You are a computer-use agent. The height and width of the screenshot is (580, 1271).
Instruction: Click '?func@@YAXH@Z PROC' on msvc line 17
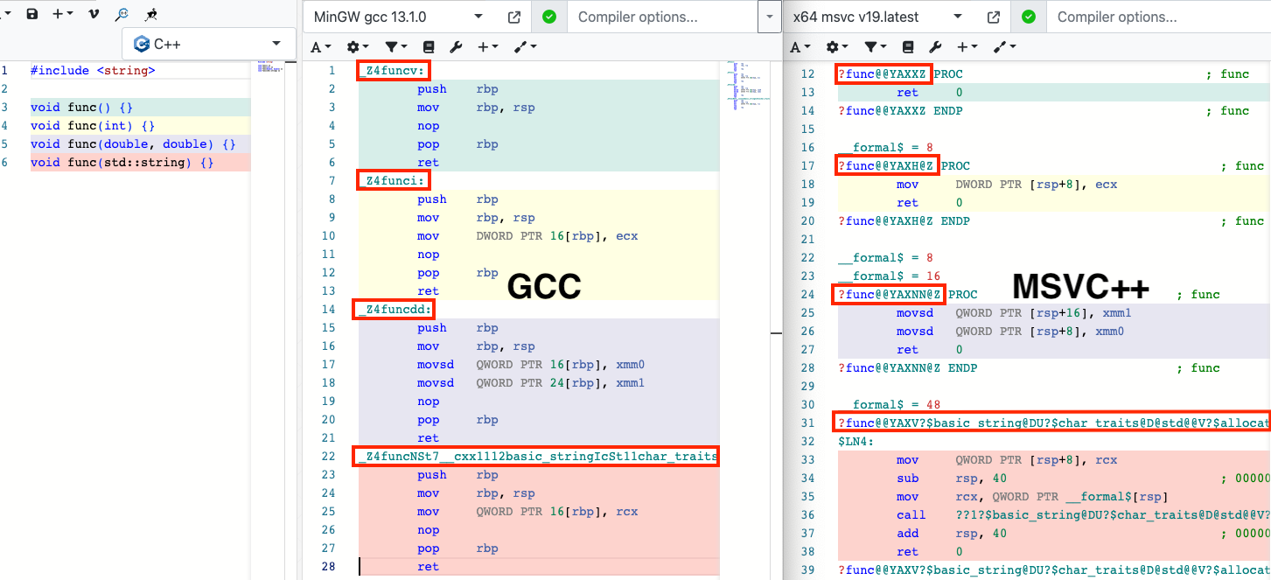pyautogui.click(x=904, y=166)
